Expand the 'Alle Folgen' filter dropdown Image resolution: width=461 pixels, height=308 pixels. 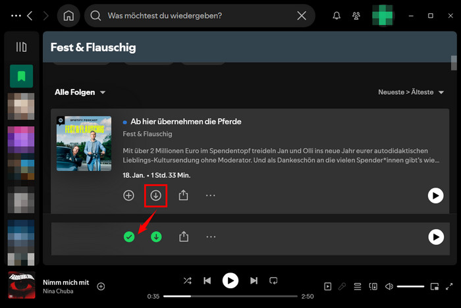(x=80, y=92)
